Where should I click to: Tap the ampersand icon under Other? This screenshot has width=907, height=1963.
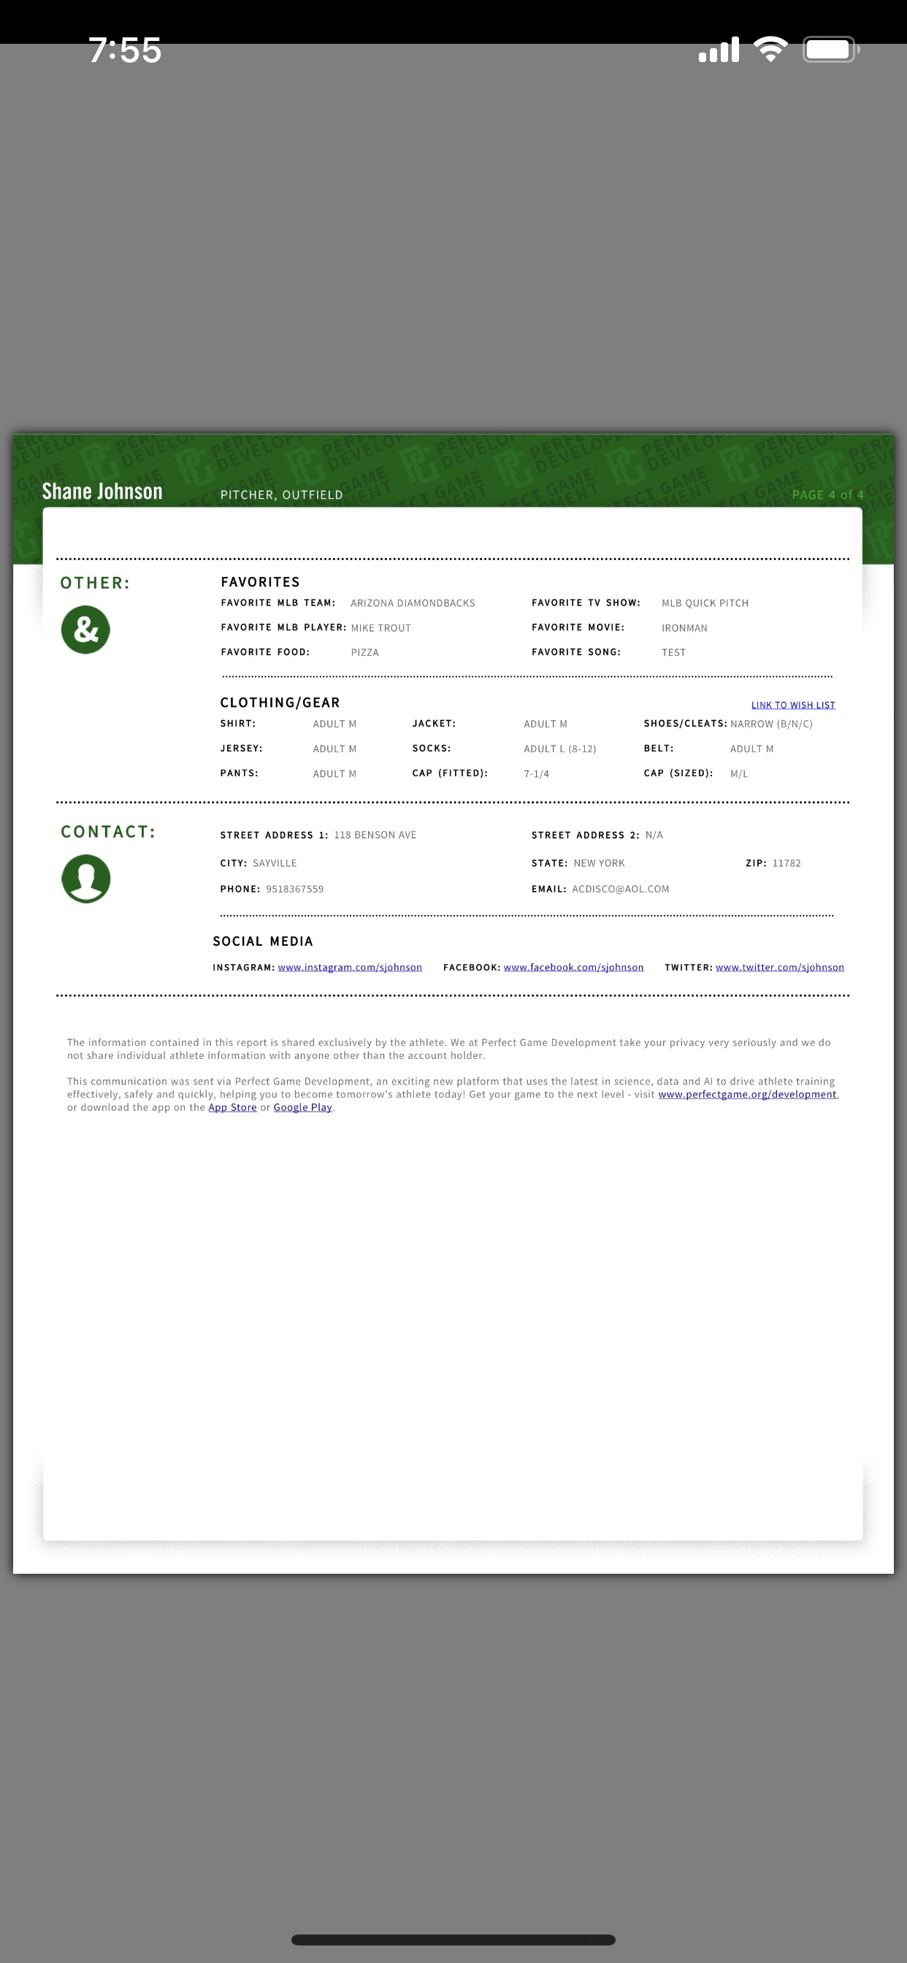click(85, 630)
